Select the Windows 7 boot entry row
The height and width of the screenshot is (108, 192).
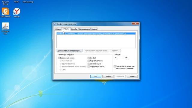[96, 34]
